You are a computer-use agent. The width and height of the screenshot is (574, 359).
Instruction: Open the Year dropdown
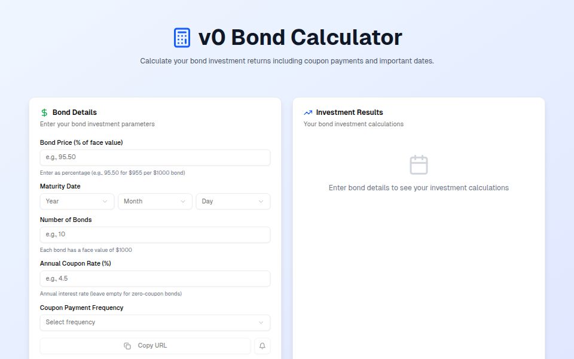(x=77, y=202)
